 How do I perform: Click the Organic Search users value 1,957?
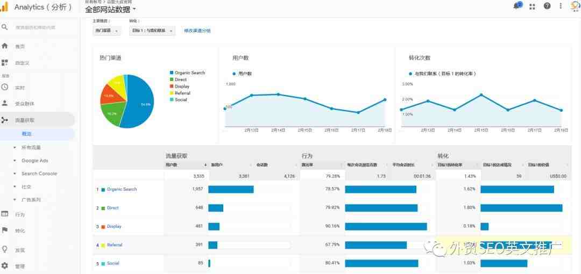[197, 189]
